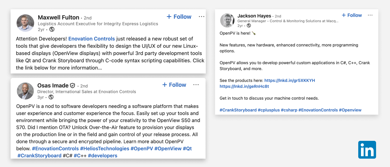Click the #OpenView hashtag in Osas's post
This screenshot has height=167, width=390.
point(168,149)
